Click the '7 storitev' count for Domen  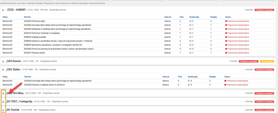pyautogui.click(x=233, y=61)
